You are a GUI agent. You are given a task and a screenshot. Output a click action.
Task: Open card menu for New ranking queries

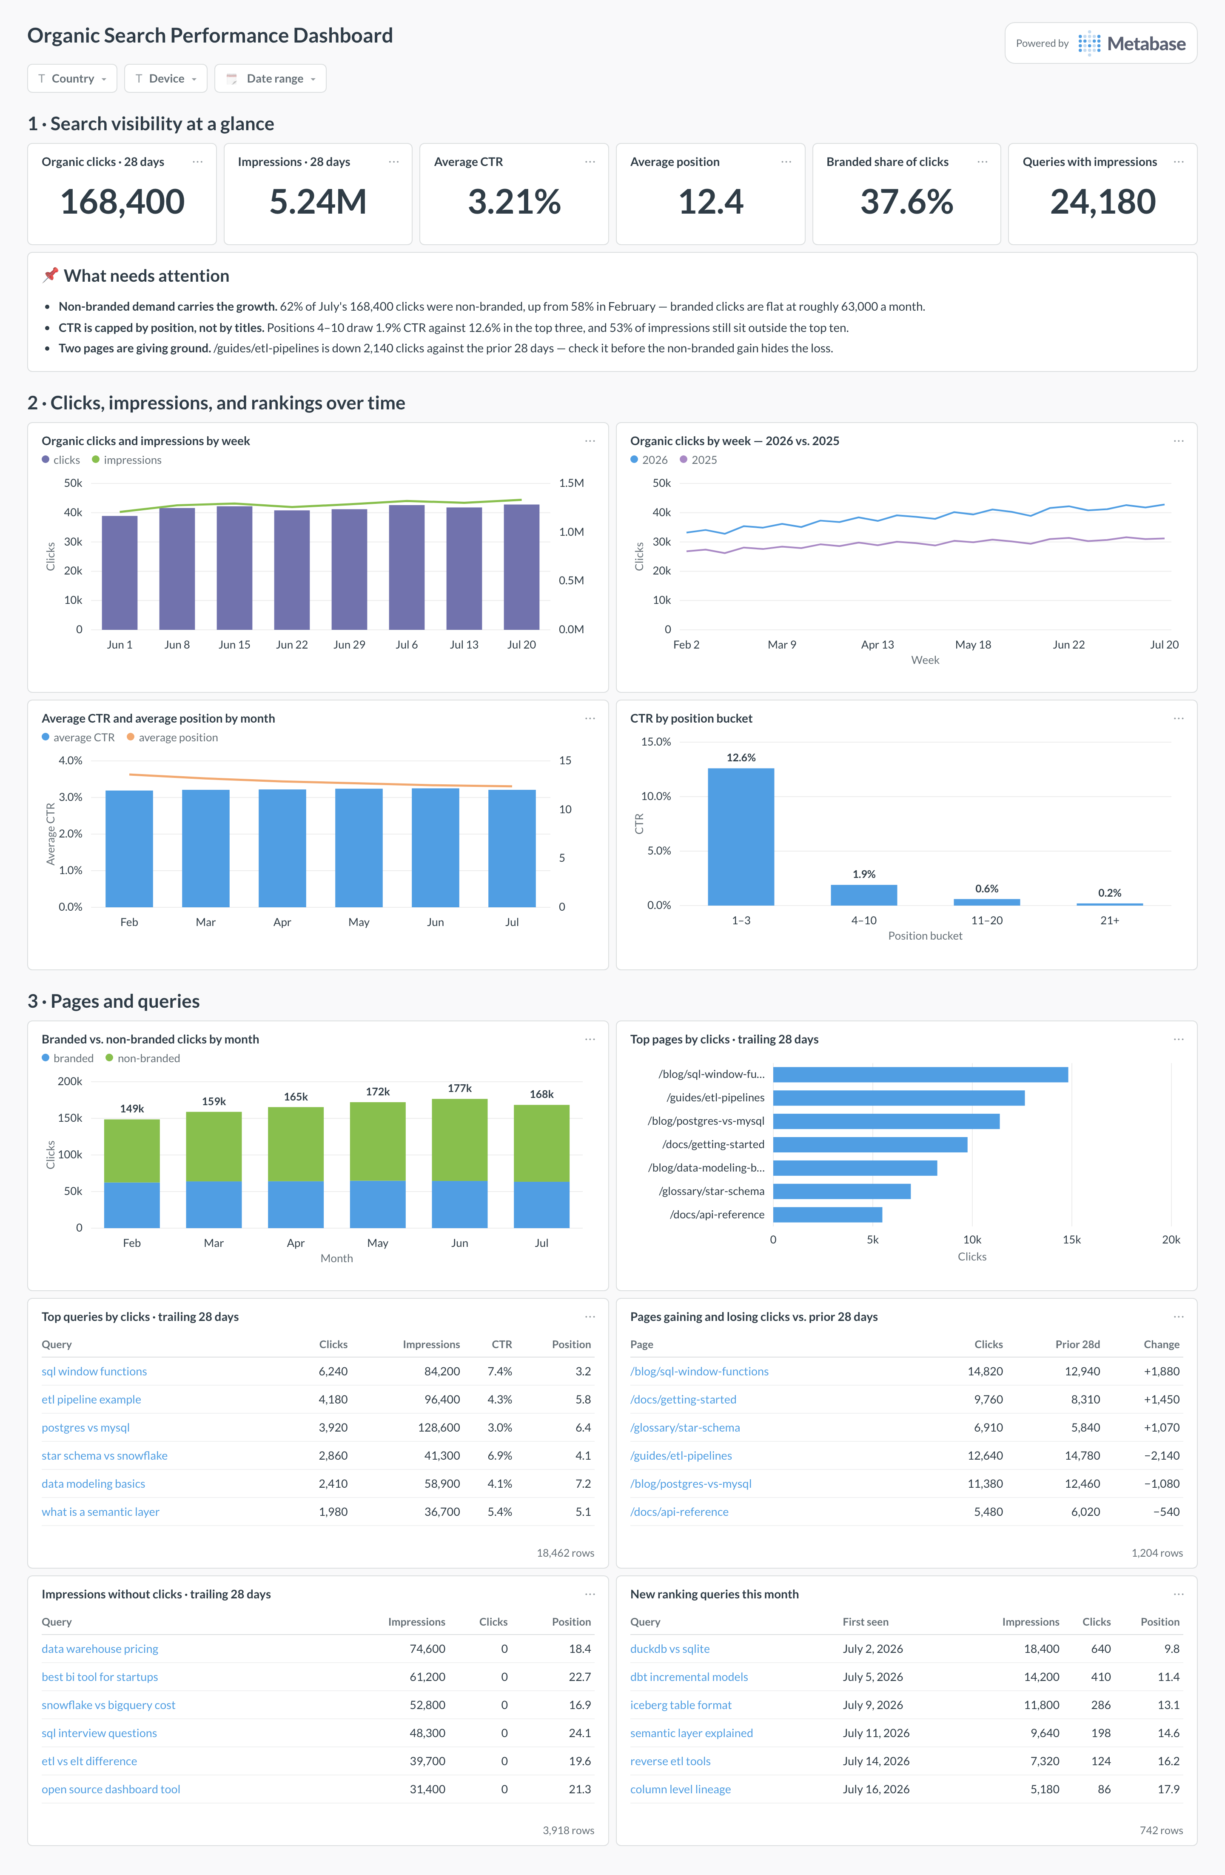(1179, 1594)
